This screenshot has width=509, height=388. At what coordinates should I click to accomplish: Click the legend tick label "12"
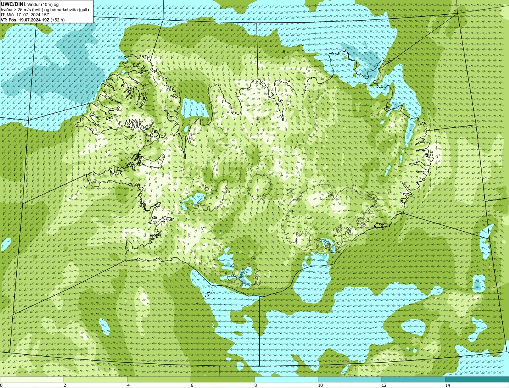click(x=384, y=385)
